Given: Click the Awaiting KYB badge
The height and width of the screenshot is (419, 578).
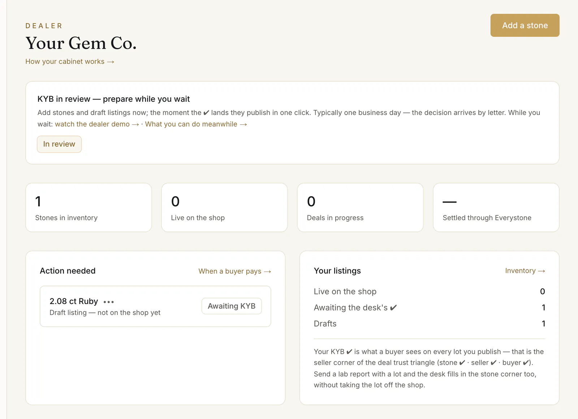Looking at the screenshot, I should tap(232, 306).
